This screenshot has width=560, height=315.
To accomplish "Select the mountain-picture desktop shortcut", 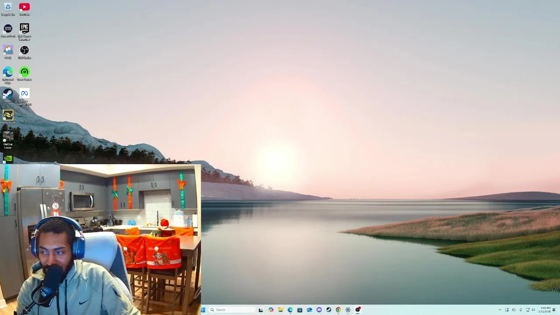I will pyautogui.click(x=8, y=52).
